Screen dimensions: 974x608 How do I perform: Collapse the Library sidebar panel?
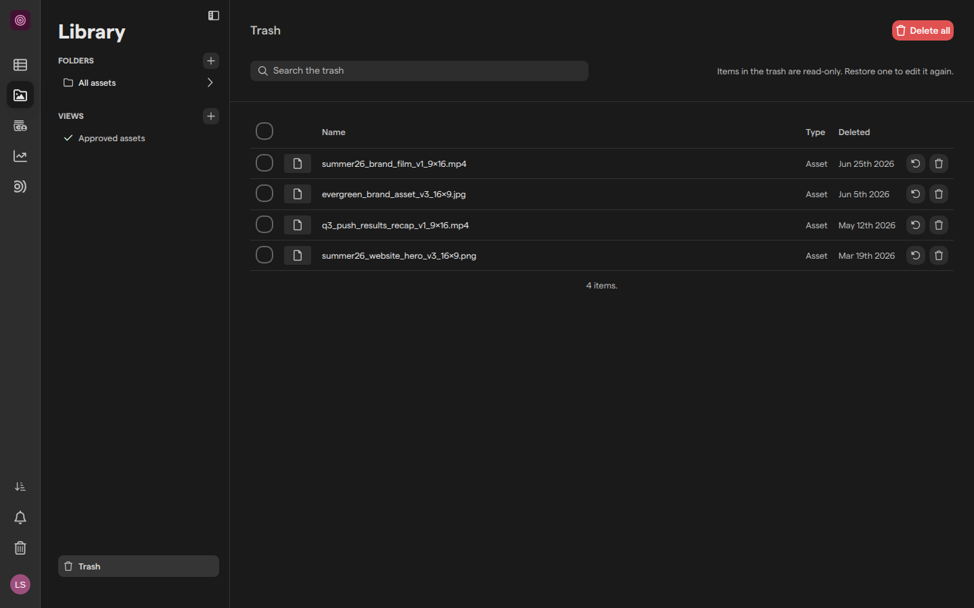point(214,16)
